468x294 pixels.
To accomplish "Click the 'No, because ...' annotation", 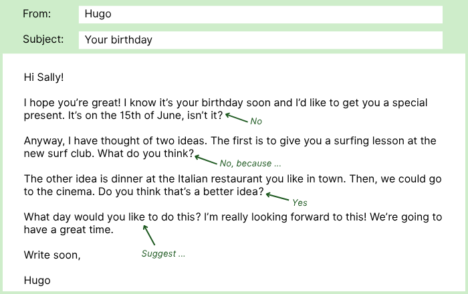I will (250, 164).
